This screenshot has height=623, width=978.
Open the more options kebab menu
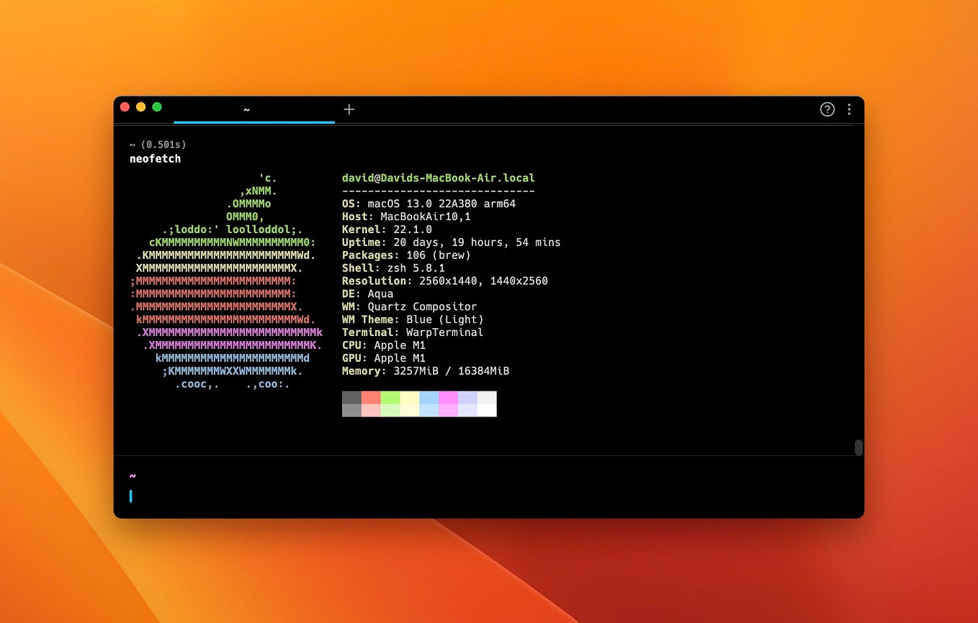pos(849,109)
